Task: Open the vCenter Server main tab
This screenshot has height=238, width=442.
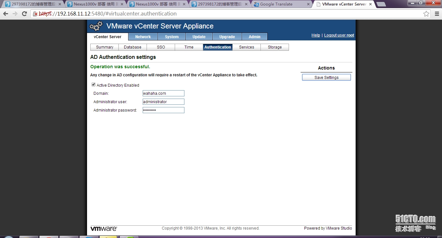Action: (107, 37)
